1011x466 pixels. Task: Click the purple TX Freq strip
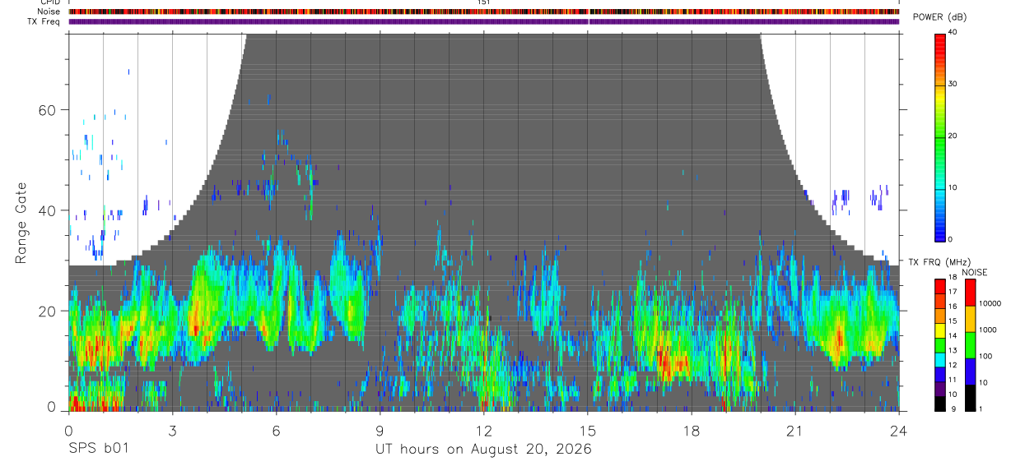tap(483, 21)
